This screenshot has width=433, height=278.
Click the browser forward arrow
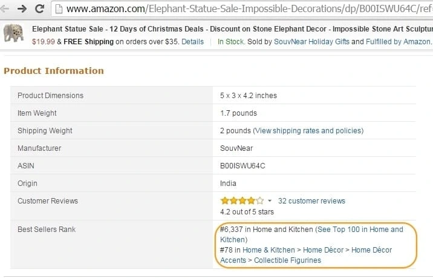coord(22,9)
